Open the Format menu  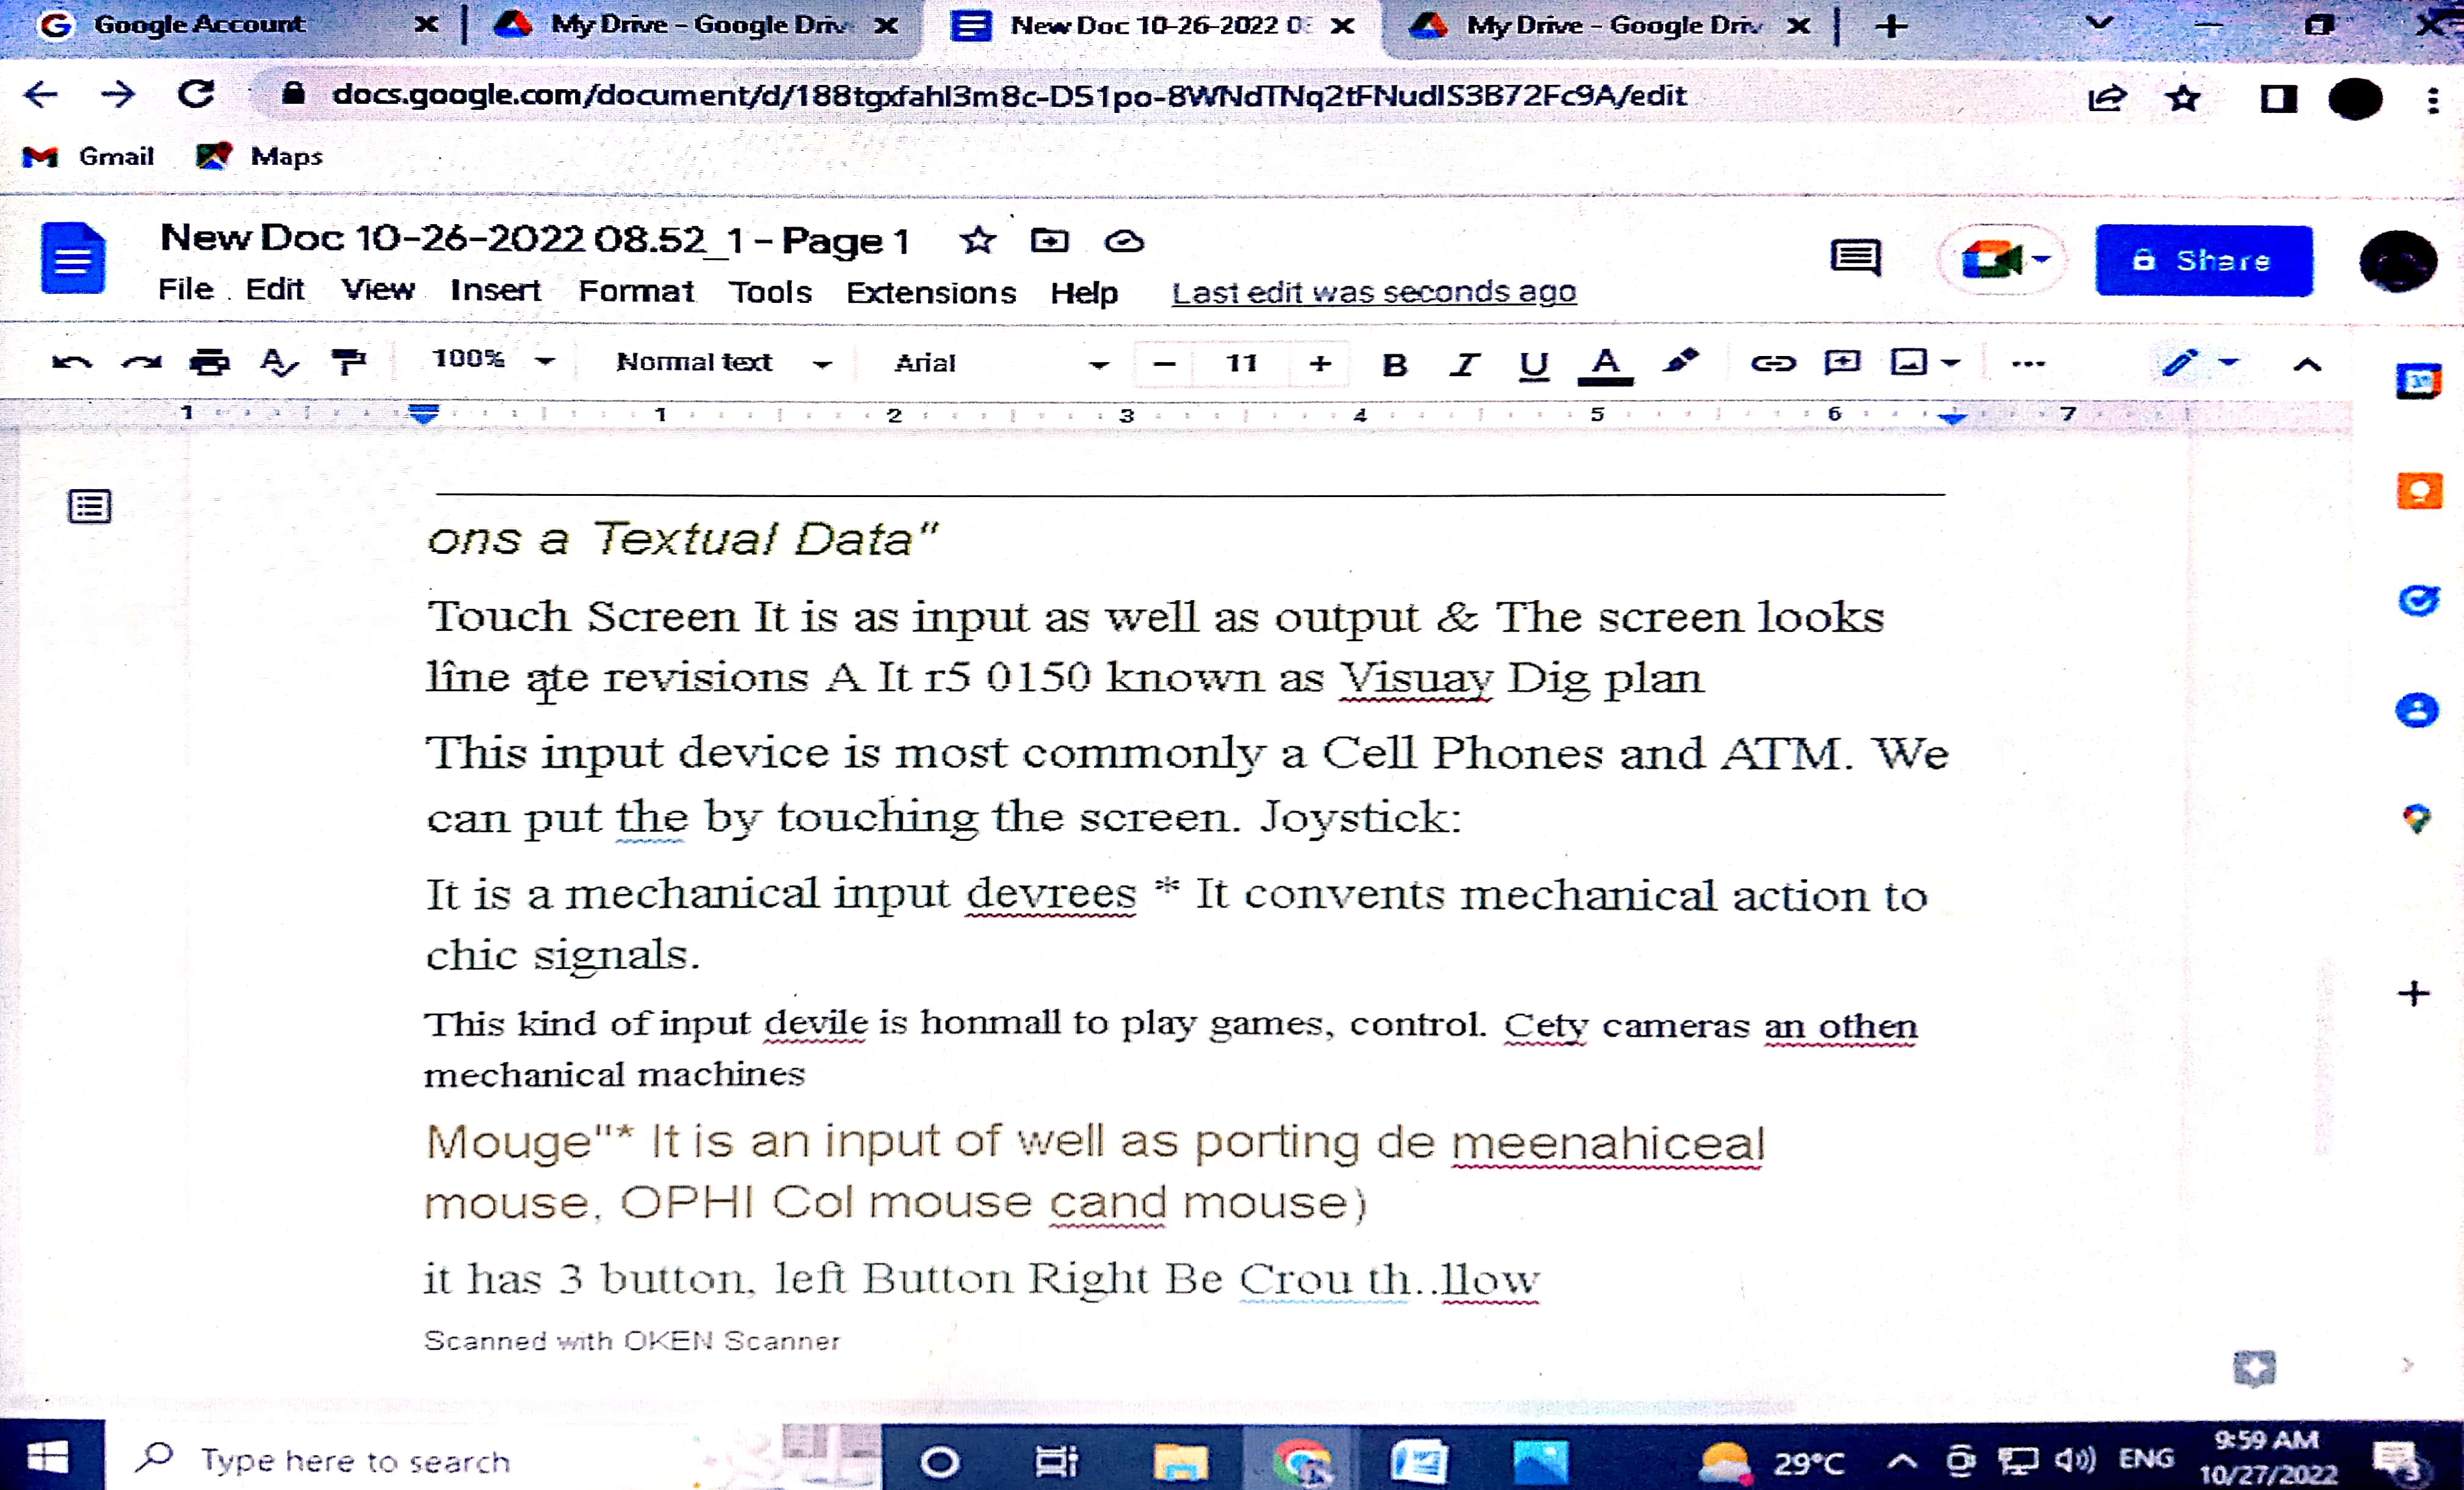pyautogui.click(x=635, y=292)
